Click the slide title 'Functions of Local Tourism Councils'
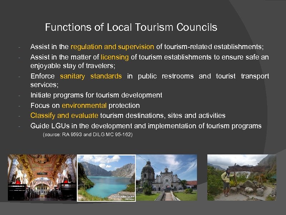Viewport: 286px width, 215px height. (x=131, y=27)
